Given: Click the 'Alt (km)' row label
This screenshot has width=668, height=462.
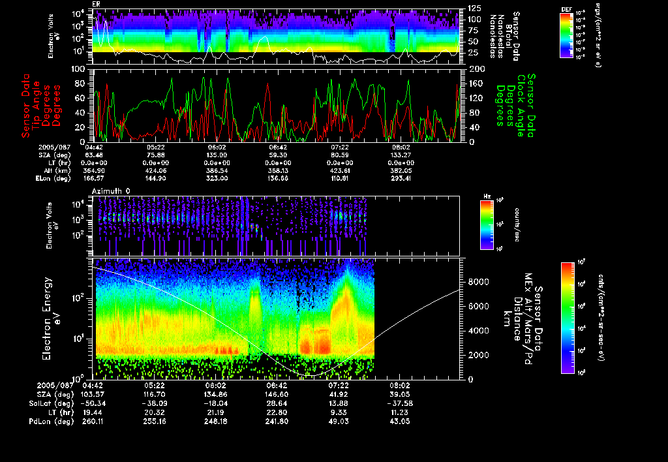Looking at the screenshot, I should (57, 171).
